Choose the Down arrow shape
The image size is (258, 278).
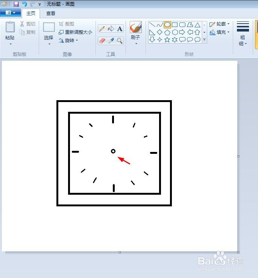(x=152, y=39)
